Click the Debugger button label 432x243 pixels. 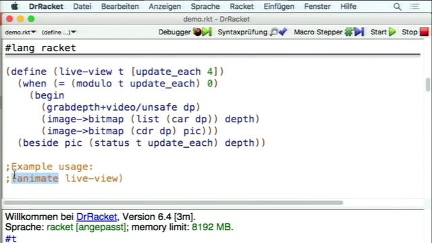(174, 32)
